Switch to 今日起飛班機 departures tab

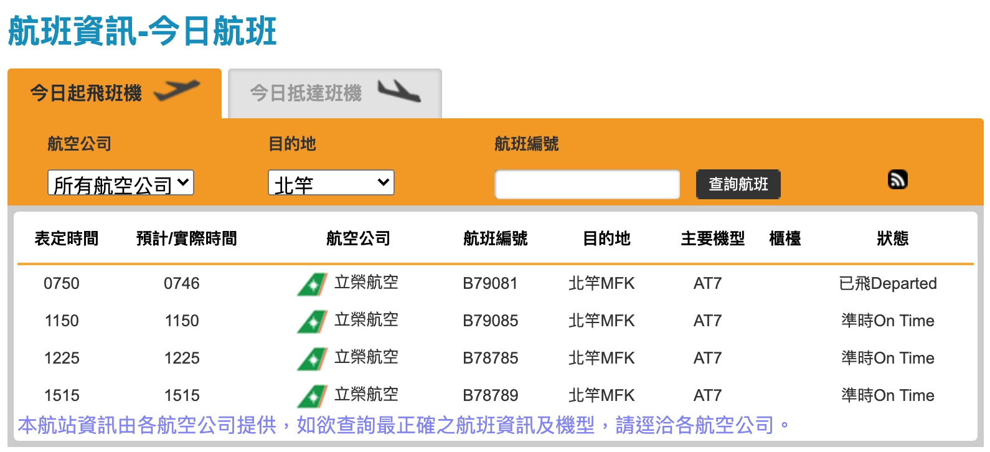point(86,93)
